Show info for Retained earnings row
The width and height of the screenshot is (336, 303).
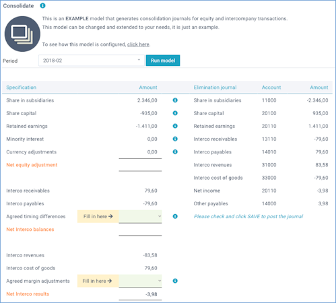coord(175,126)
